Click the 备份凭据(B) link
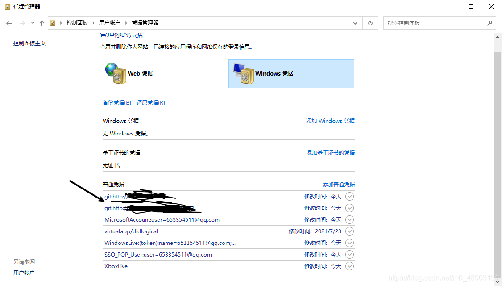Image resolution: width=502 pixels, height=286 pixels. (x=116, y=102)
